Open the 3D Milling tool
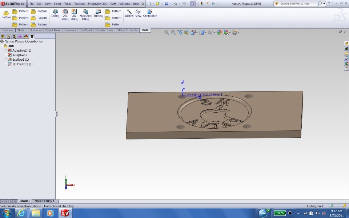Viewport: 349px width, 218px height. pos(74,15)
